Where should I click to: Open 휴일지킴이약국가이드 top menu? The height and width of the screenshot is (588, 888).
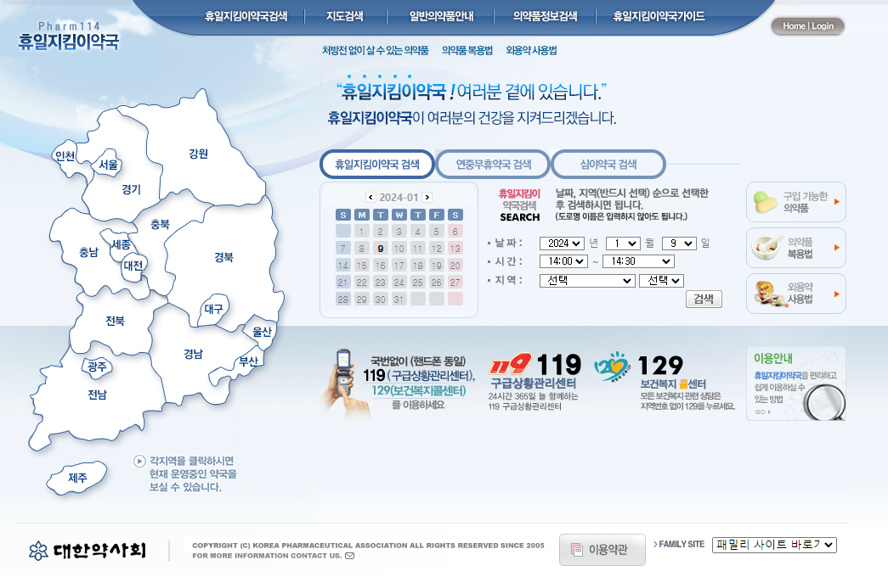click(659, 16)
